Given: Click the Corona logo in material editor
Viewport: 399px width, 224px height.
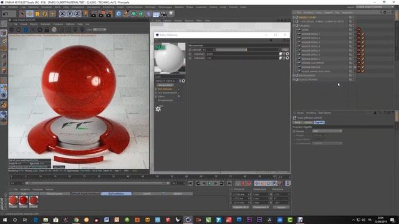Looking at the screenshot, I should click(x=158, y=109).
